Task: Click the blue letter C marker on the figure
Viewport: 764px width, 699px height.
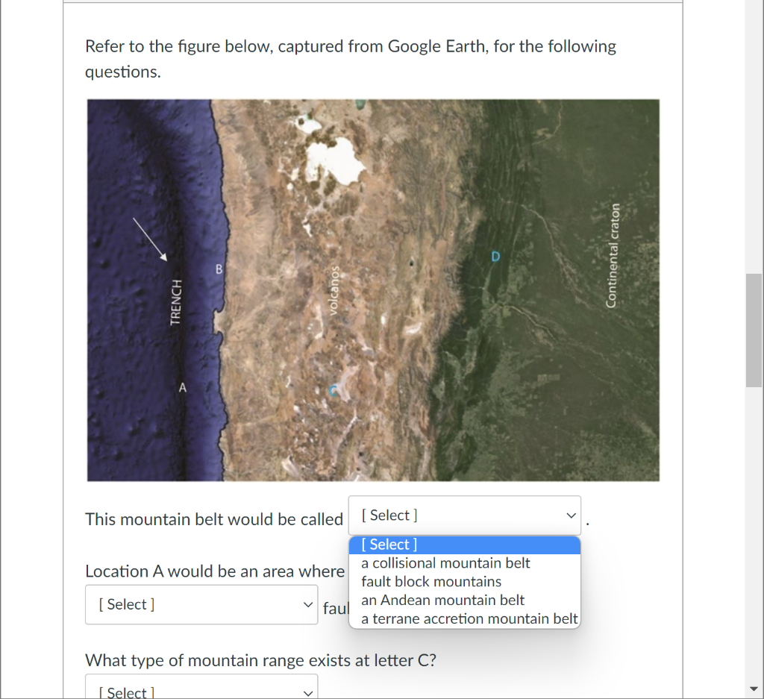Action: [x=334, y=389]
